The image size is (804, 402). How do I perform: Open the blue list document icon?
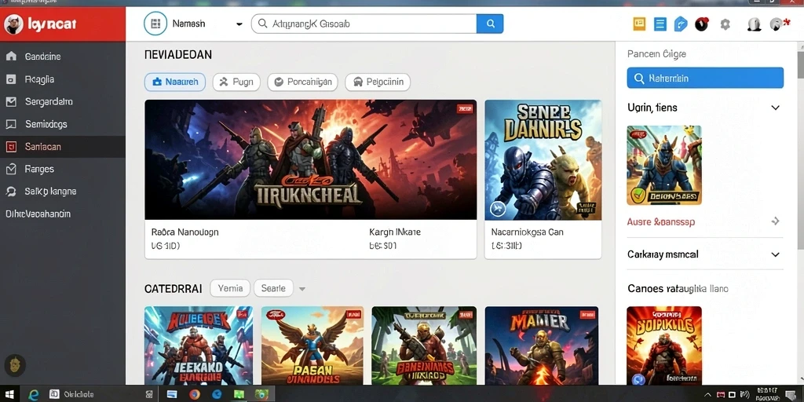[660, 24]
